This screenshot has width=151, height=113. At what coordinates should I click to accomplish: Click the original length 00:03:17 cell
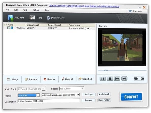click(x=31, y=28)
